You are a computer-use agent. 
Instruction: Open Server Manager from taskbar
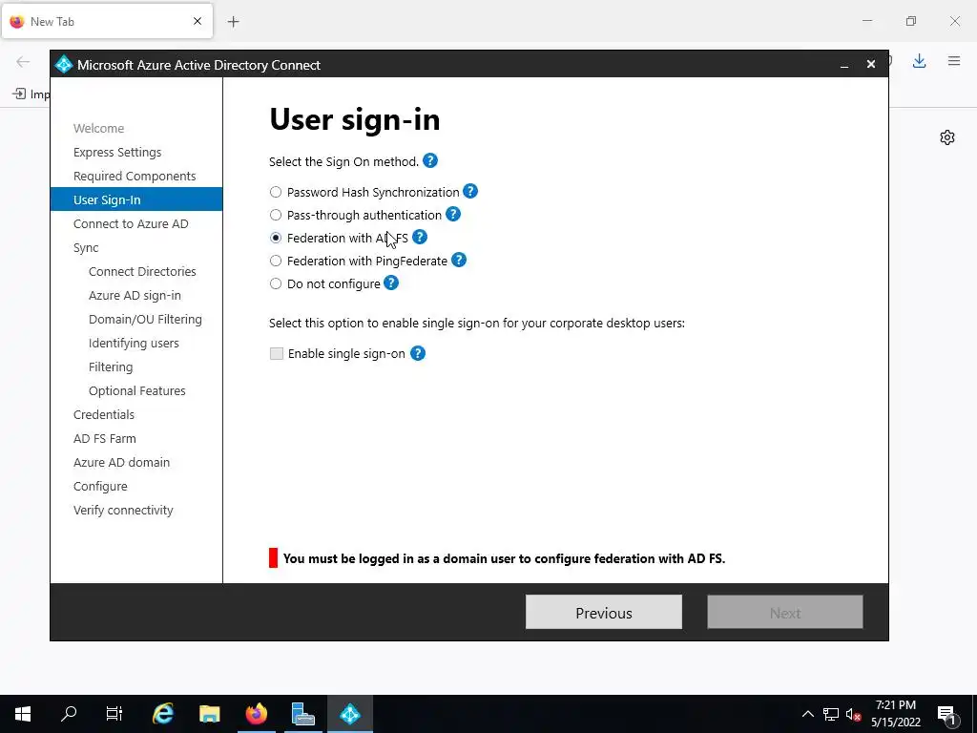pyautogui.click(x=302, y=714)
